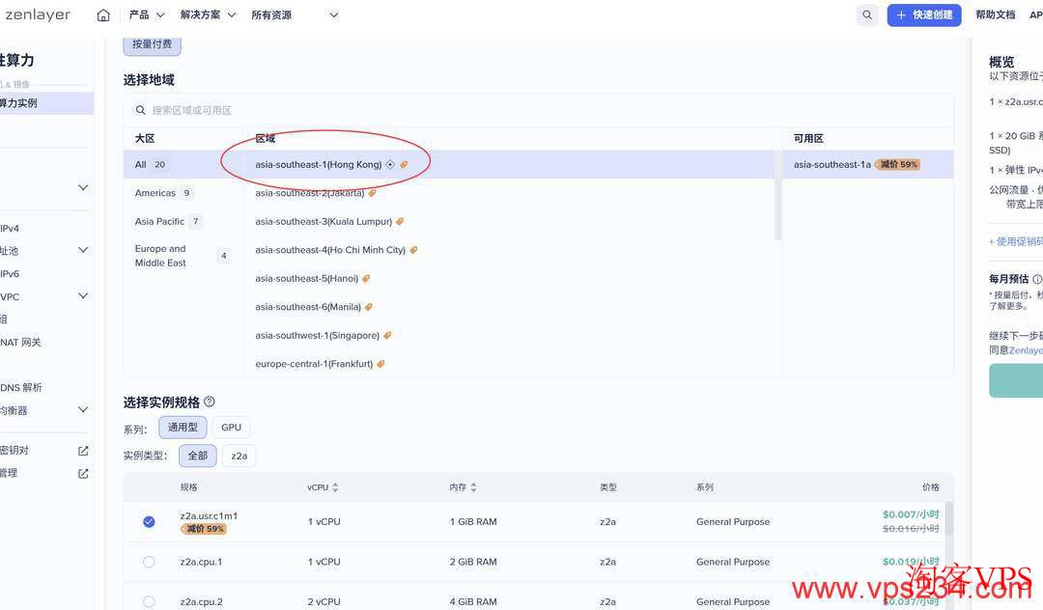Sort by memory using the 内存 sort arrows

[x=471, y=486]
